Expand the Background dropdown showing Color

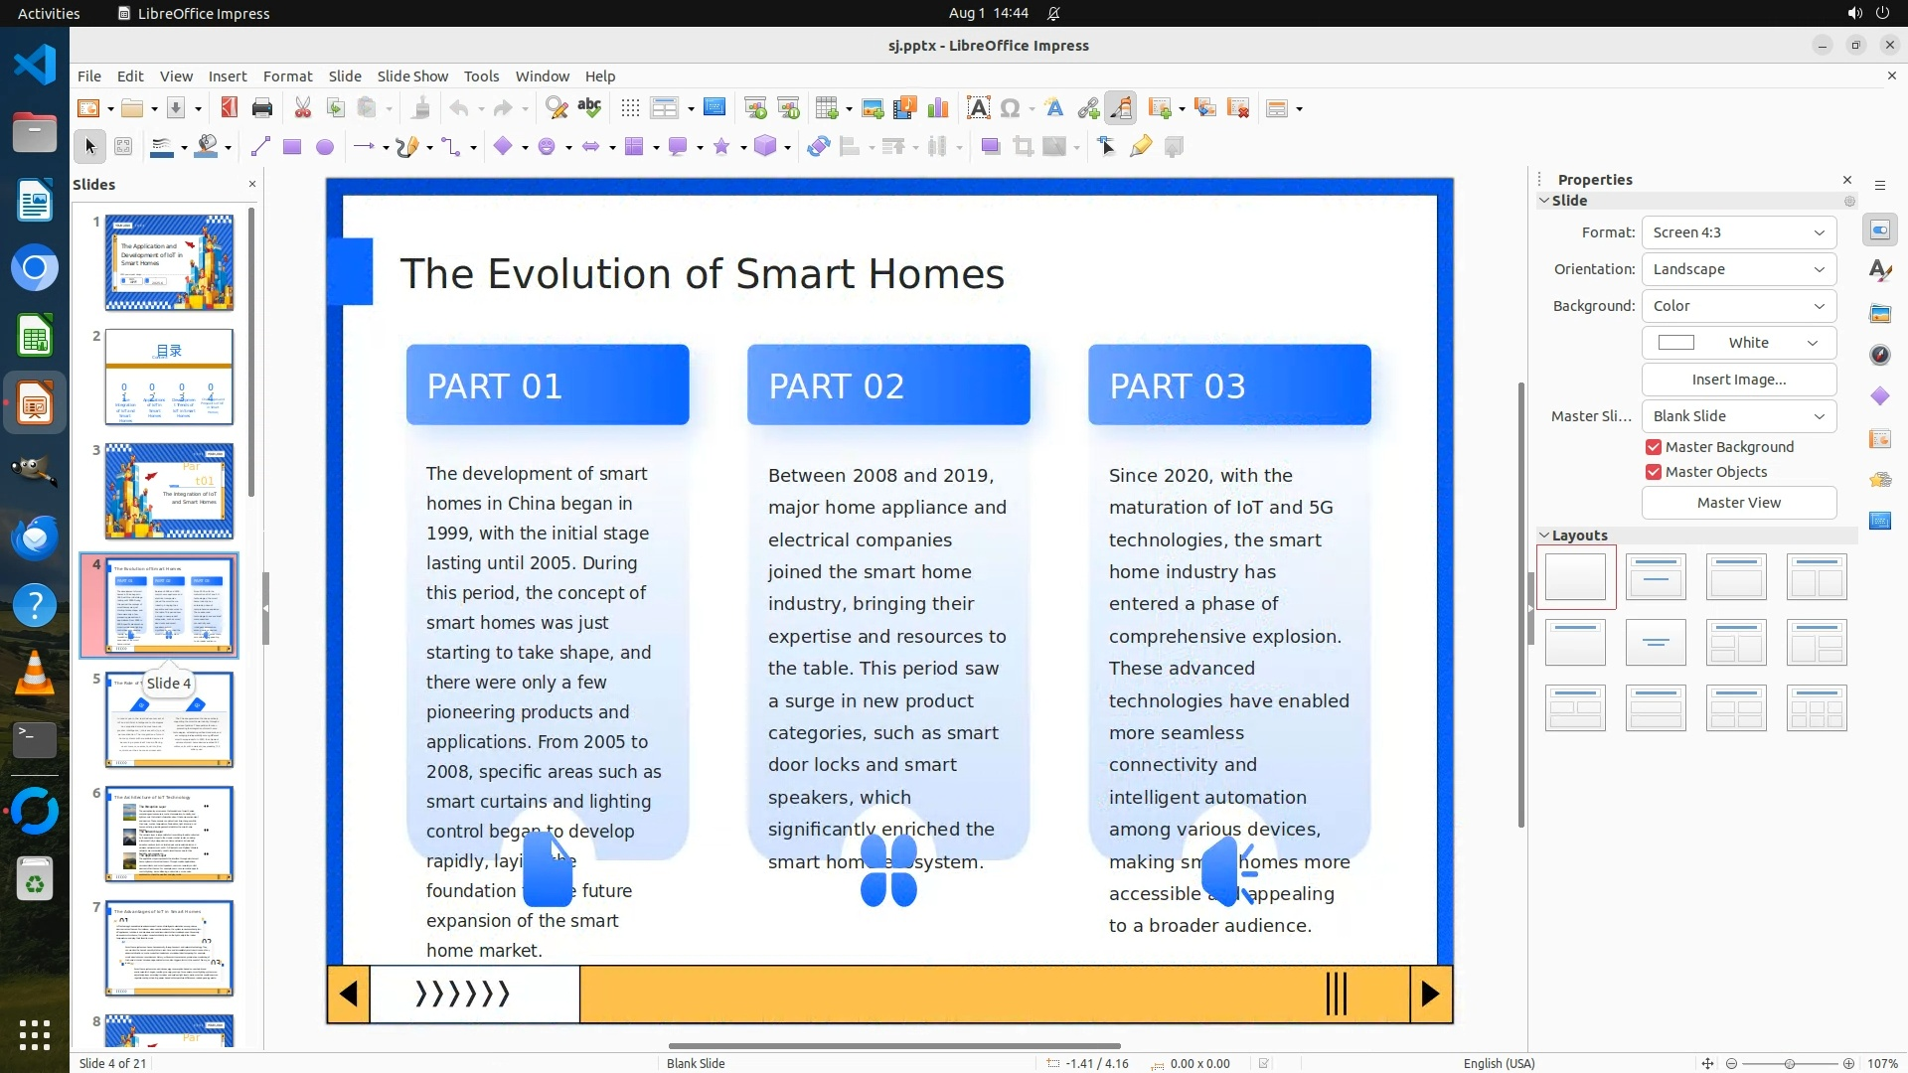point(1738,306)
